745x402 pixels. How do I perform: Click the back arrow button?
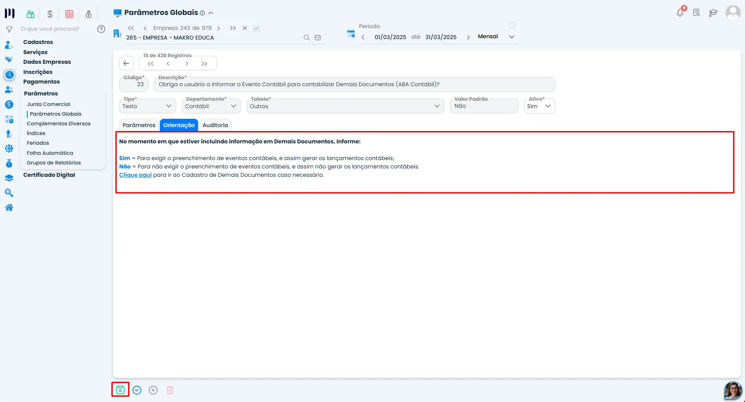pos(126,63)
